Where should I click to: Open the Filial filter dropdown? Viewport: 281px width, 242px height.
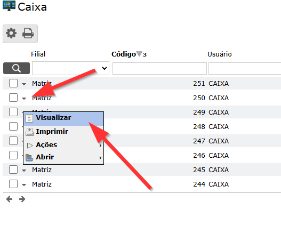pyautogui.click(x=70, y=68)
